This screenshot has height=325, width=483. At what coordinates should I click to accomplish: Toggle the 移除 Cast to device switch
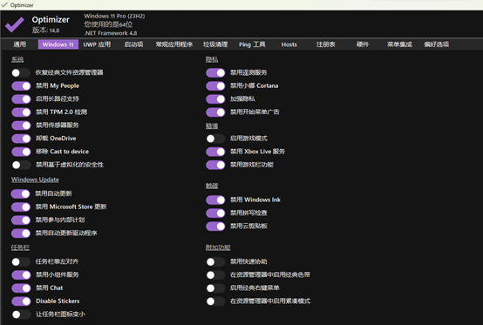21,152
